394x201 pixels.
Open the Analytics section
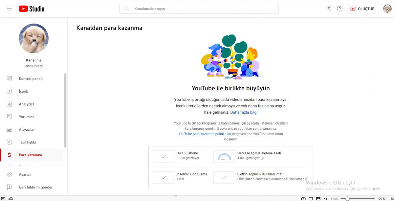[32, 104]
